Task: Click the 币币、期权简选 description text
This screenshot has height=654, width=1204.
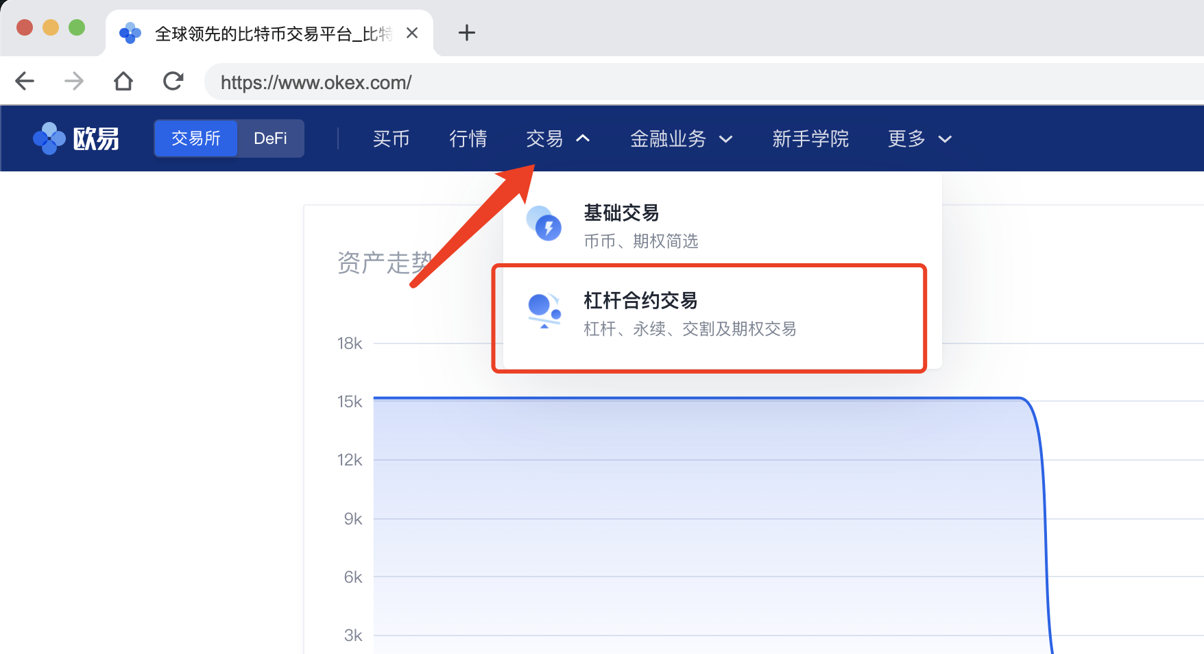Action: (641, 241)
